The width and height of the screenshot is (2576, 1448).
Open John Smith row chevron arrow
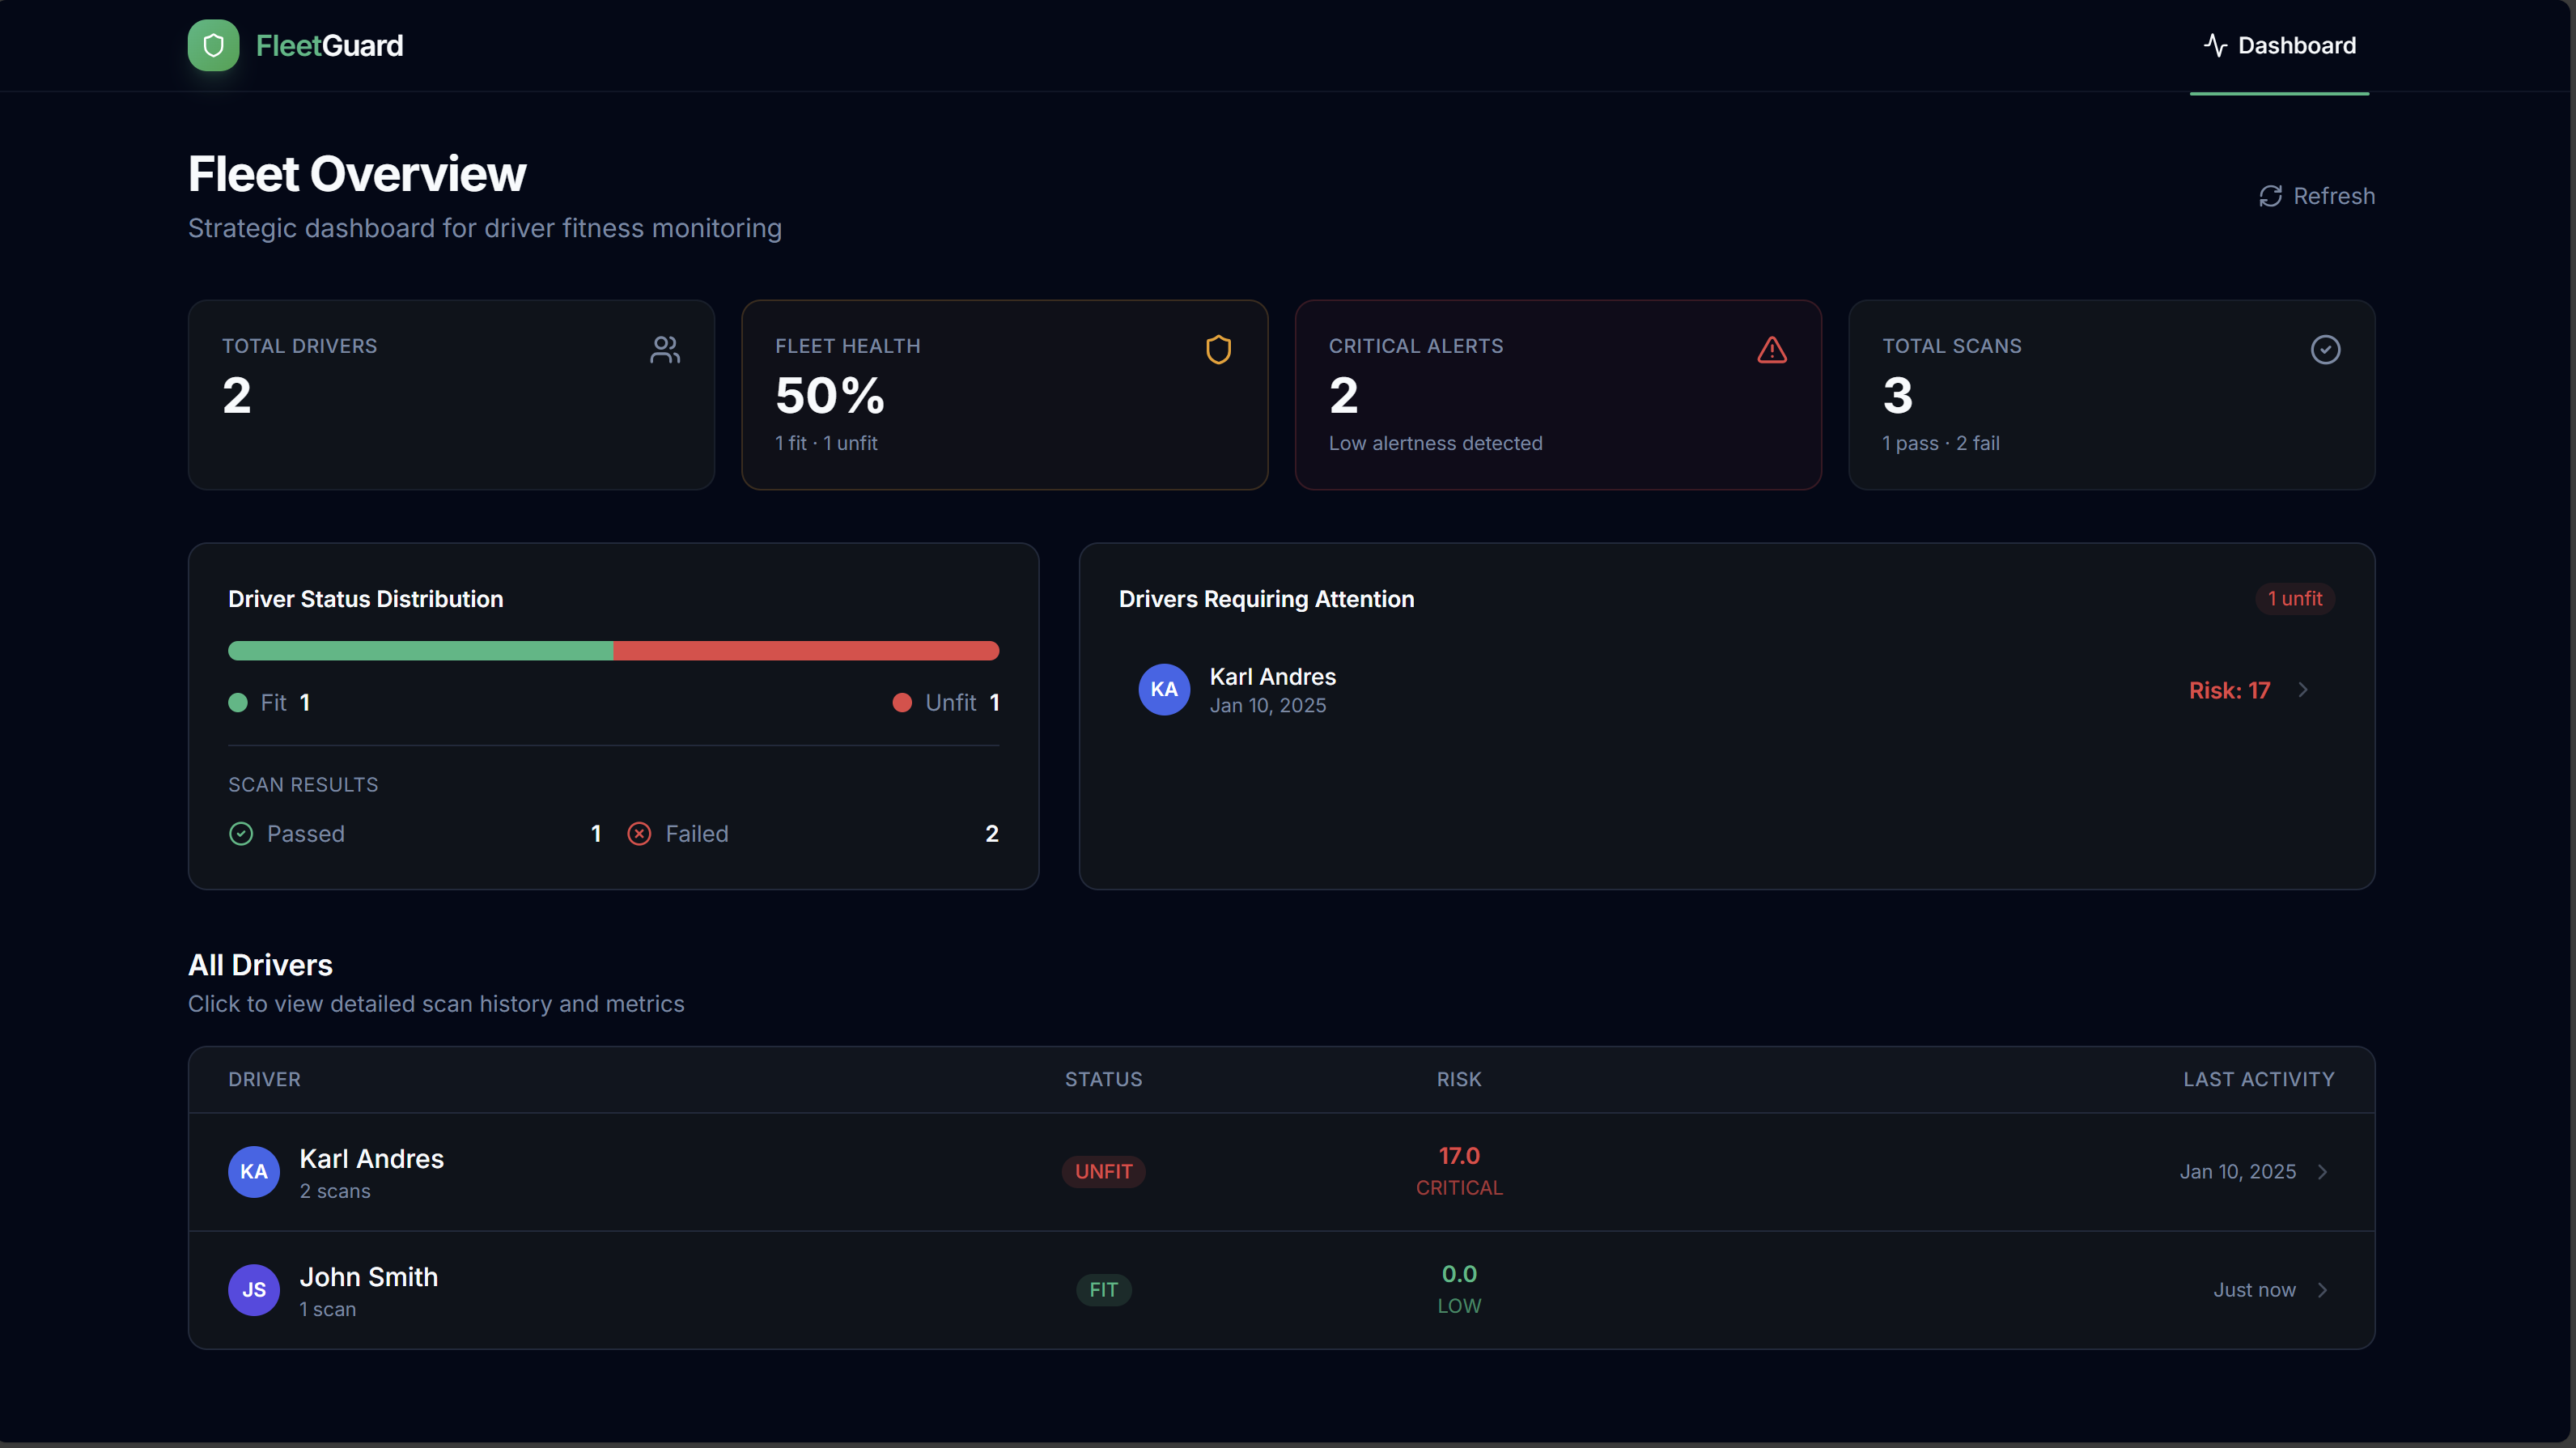(2323, 1289)
